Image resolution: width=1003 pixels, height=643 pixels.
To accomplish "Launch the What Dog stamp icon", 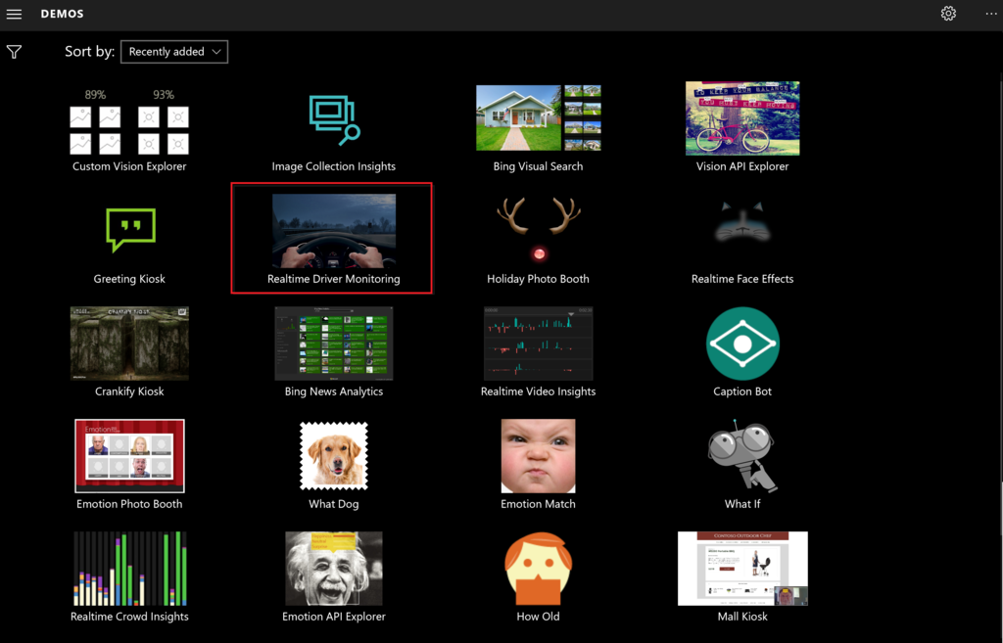I will [334, 456].
